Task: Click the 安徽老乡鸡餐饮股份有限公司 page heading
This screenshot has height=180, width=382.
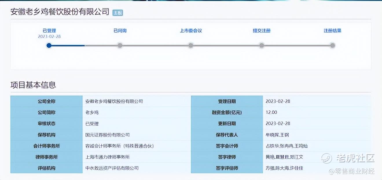Action: pos(60,12)
